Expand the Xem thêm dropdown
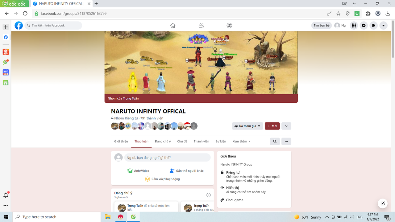395x222 pixels. pyautogui.click(x=241, y=142)
